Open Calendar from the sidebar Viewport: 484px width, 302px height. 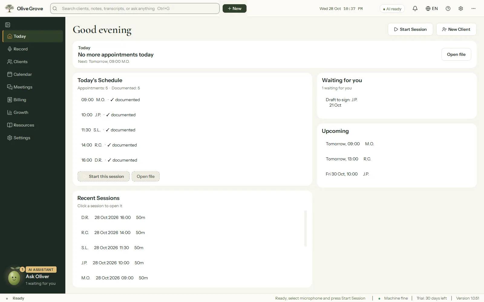tap(33, 74)
